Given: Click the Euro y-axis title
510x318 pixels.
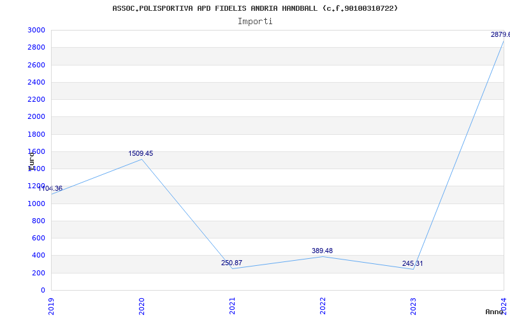Looking at the screenshot, I should click(x=31, y=162).
